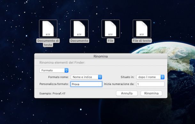Select the 'Documento' RTF file icon
The height and width of the screenshot is (124, 195).
pos(79,29)
